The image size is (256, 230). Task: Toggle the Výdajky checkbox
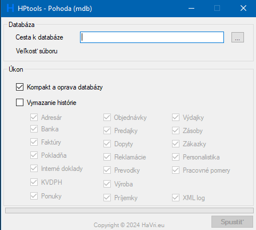[175, 118]
